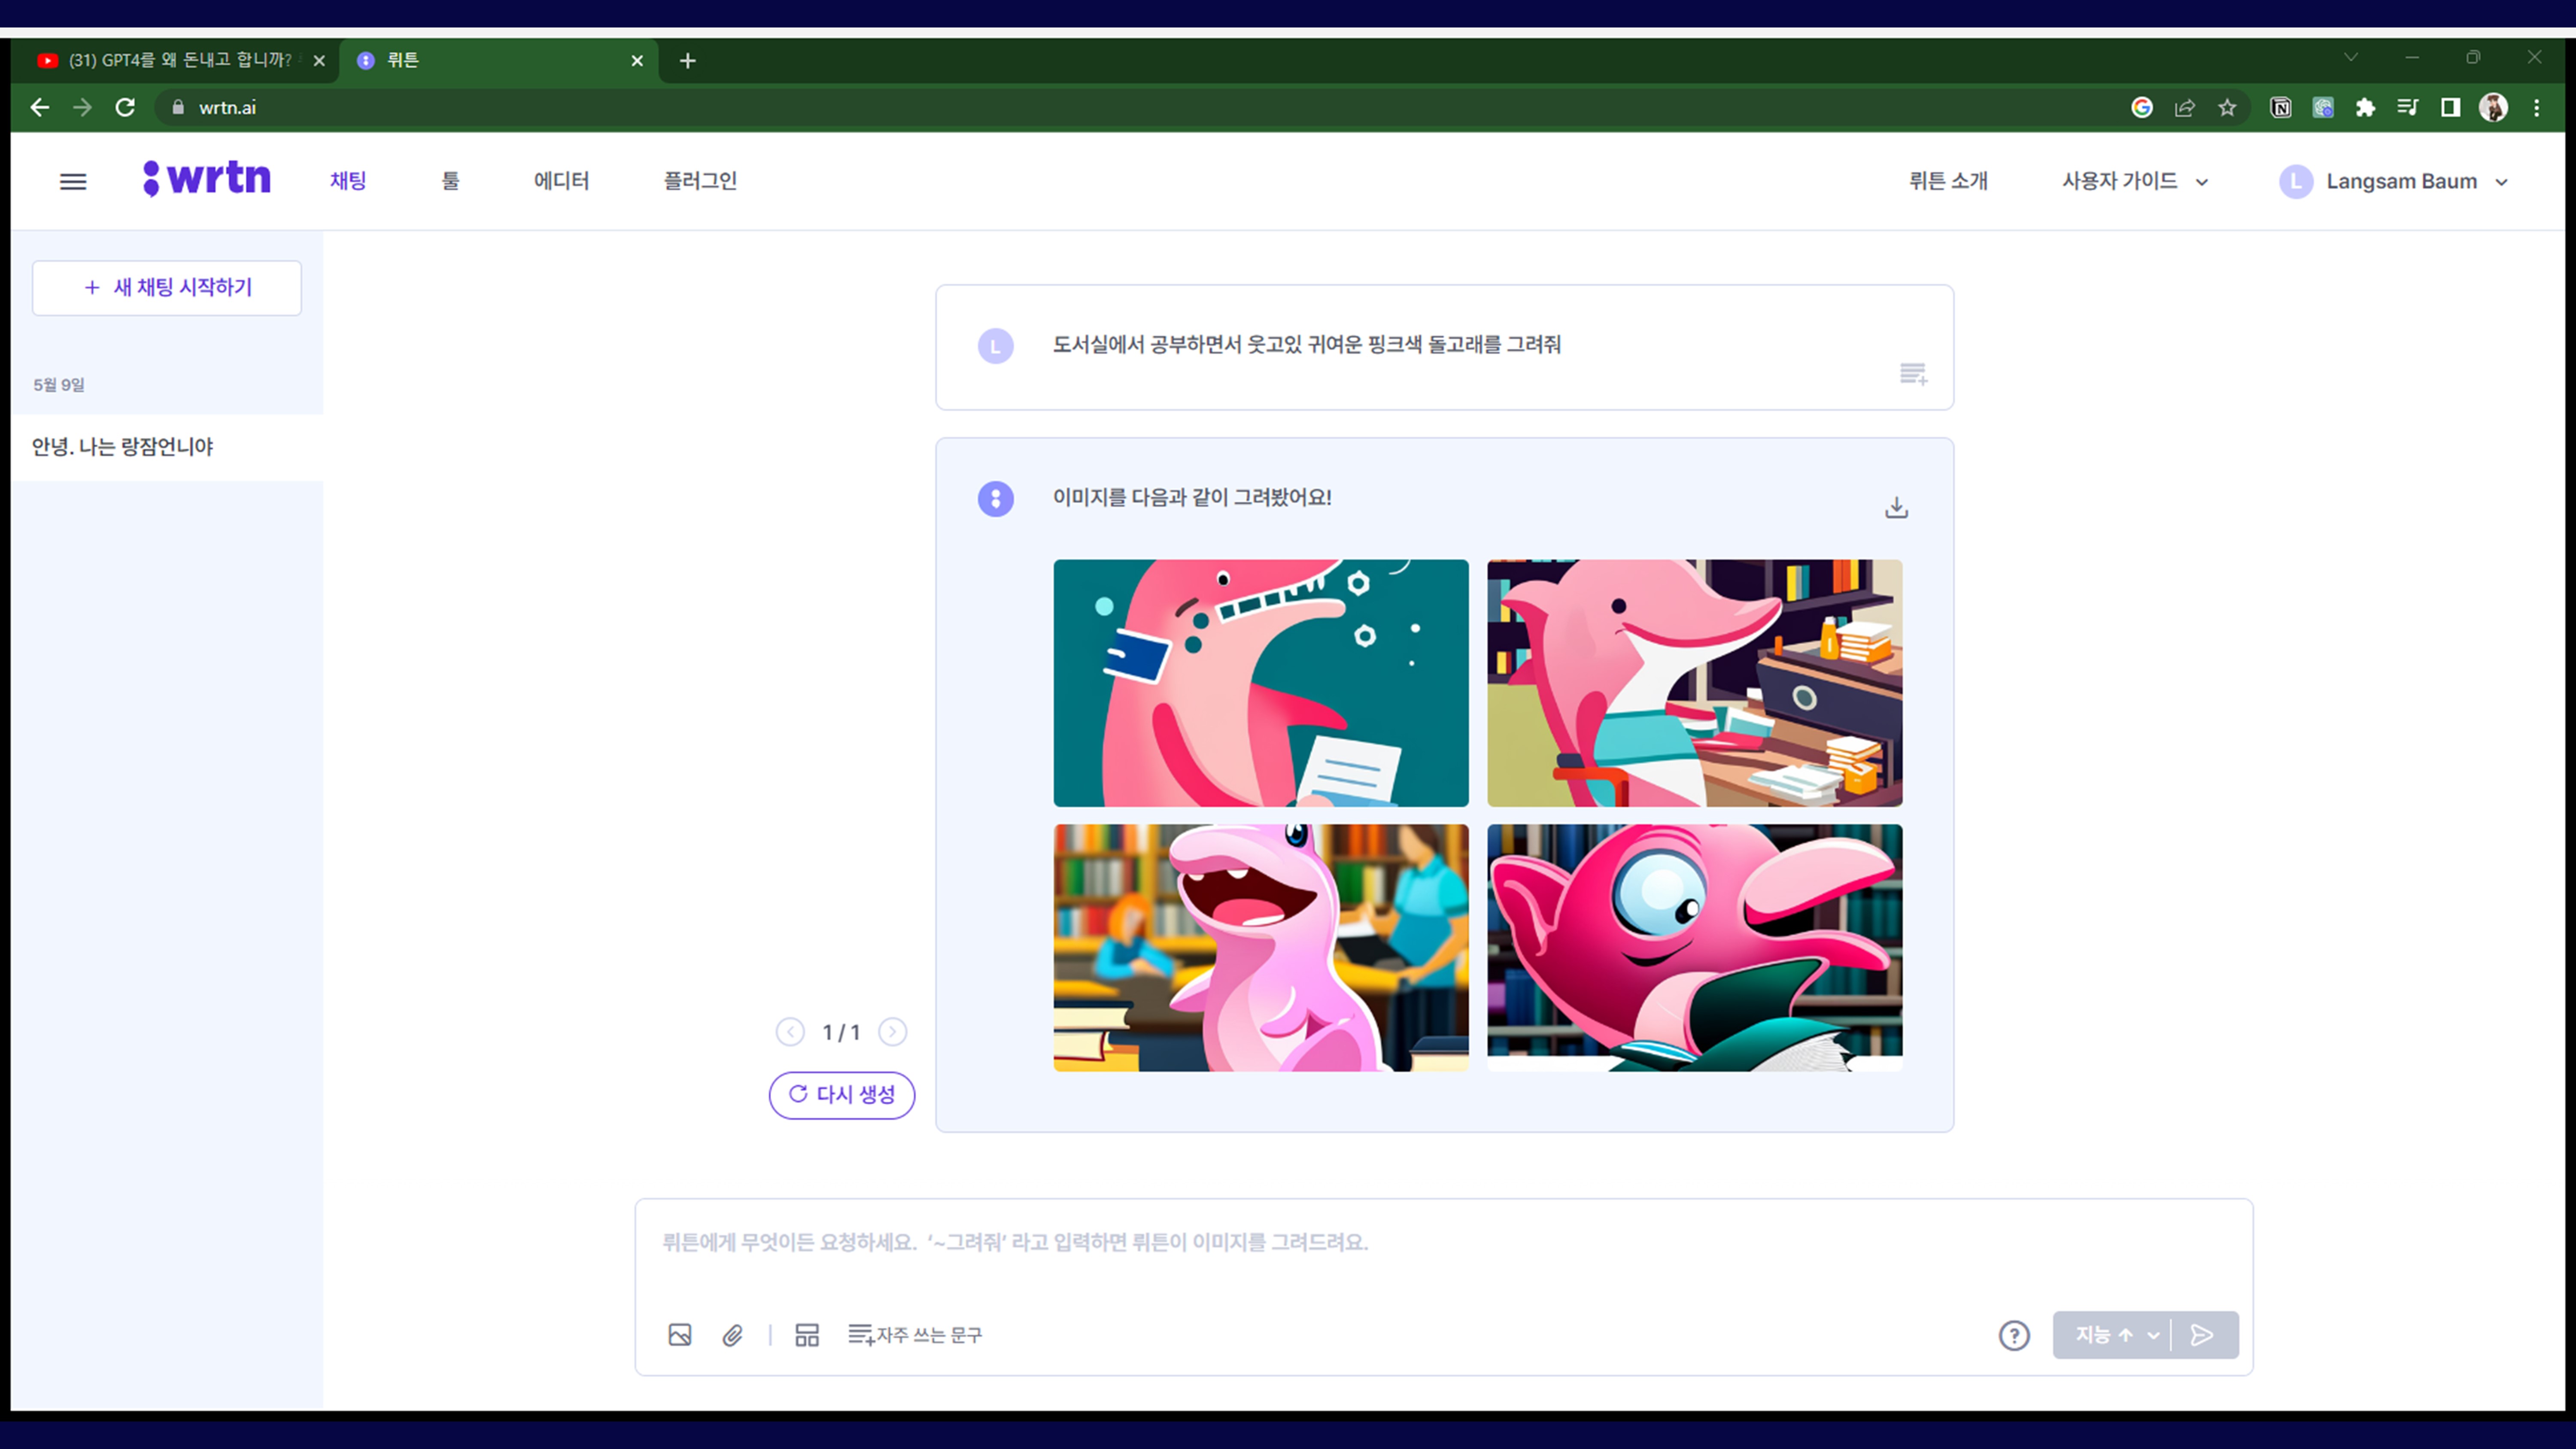Click the paperclip attach file icon

tap(732, 1335)
